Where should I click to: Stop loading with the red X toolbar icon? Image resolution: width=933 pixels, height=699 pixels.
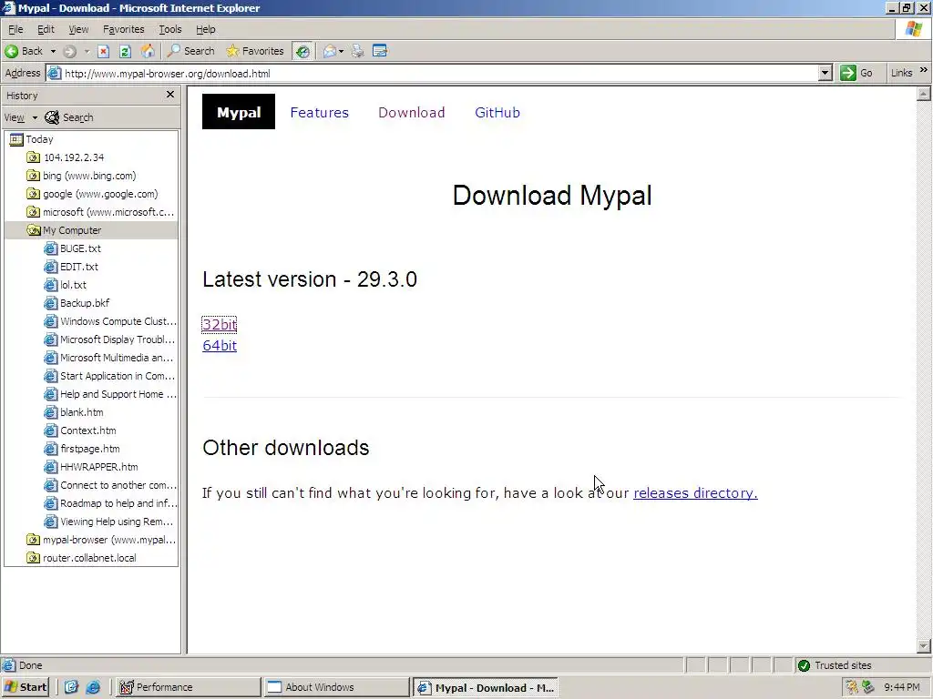click(x=103, y=51)
